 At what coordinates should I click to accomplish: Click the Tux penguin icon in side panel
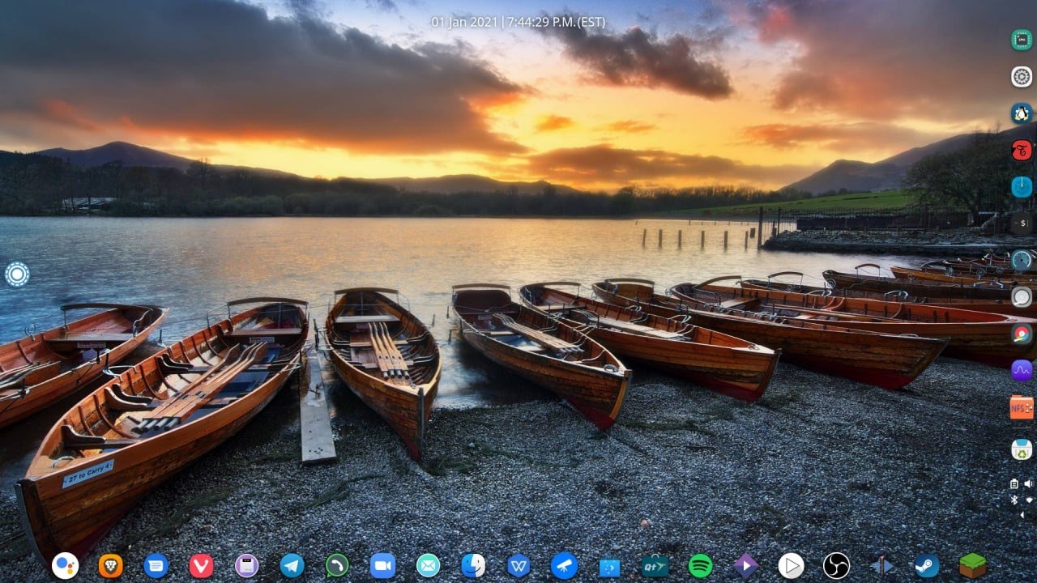coord(1022,113)
